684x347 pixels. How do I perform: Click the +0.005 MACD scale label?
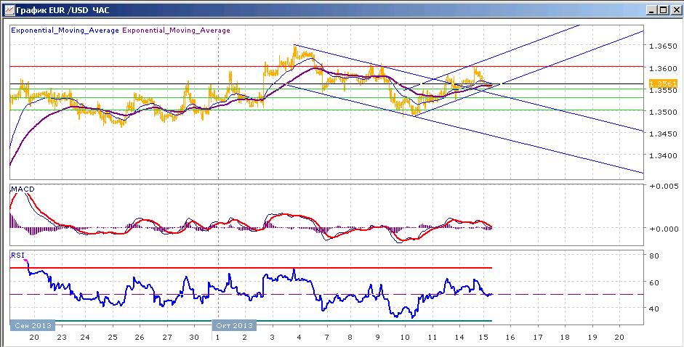pos(664,186)
